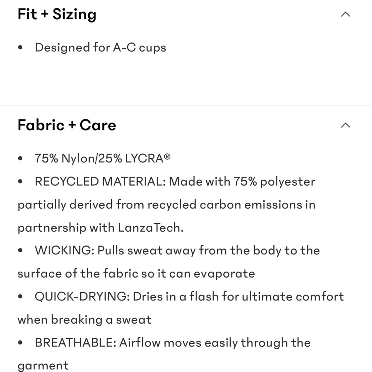Select the Designed for A-C cups text
The width and height of the screenshot is (372, 372).
[x=100, y=48]
